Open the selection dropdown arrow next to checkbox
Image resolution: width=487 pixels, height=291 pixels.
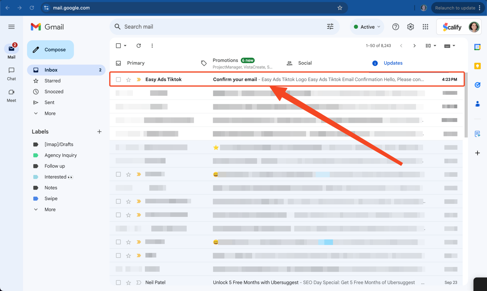(125, 45)
